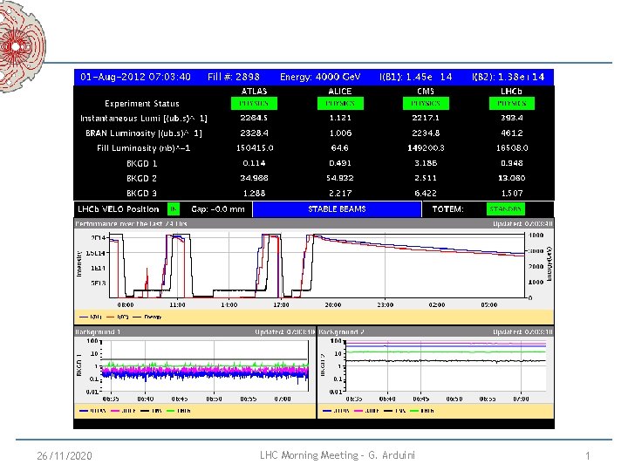This screenshot has height=471, width=628.
Task: Select the Energy: 4000 GeV header text
Action: 320,77
